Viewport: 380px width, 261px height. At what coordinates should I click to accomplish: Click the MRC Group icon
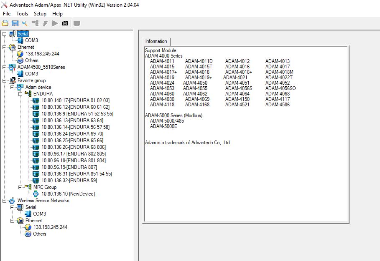pos(28,187)
